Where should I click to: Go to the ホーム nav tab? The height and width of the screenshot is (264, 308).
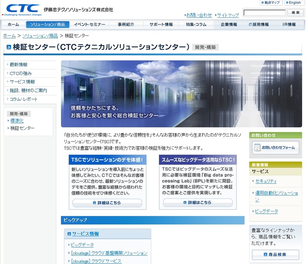(13, 25)
